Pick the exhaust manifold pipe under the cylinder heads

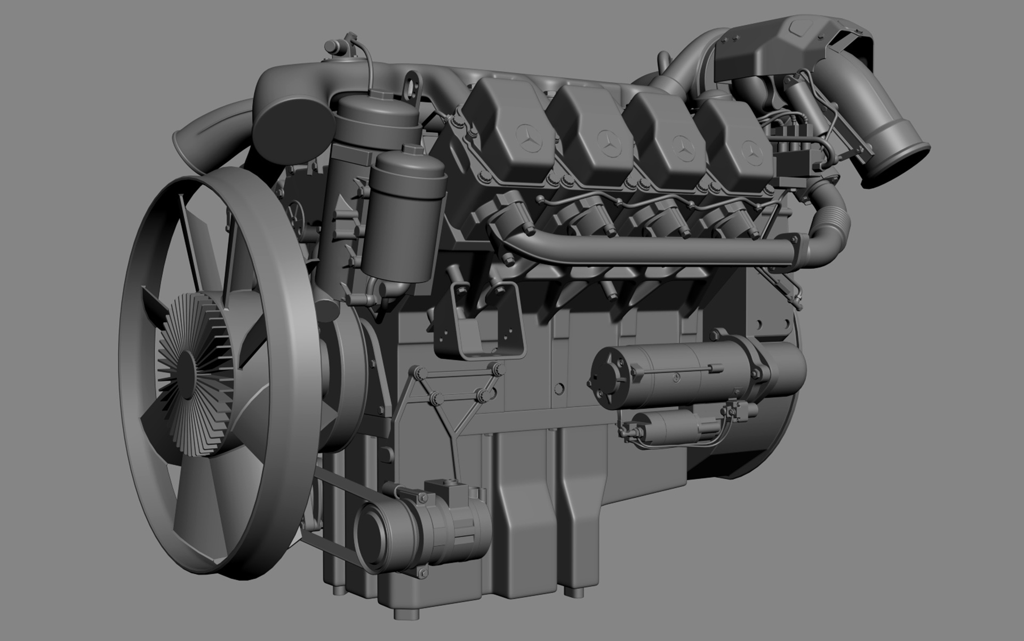point(648,250)
